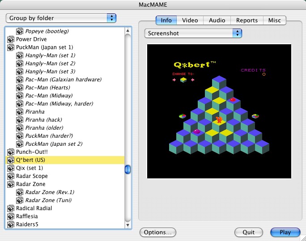Select Power Drive game entry

click(65, 39)
